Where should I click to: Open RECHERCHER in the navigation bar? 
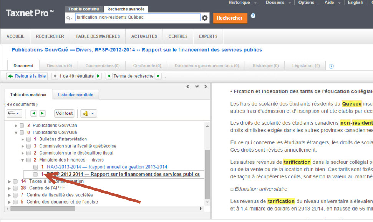[50, 36]
